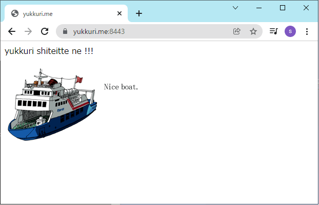Open the purple S profile avatar

pos(290,31)
